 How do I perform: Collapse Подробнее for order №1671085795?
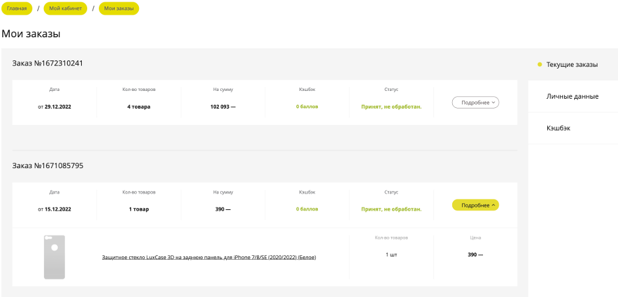[475, 205]
